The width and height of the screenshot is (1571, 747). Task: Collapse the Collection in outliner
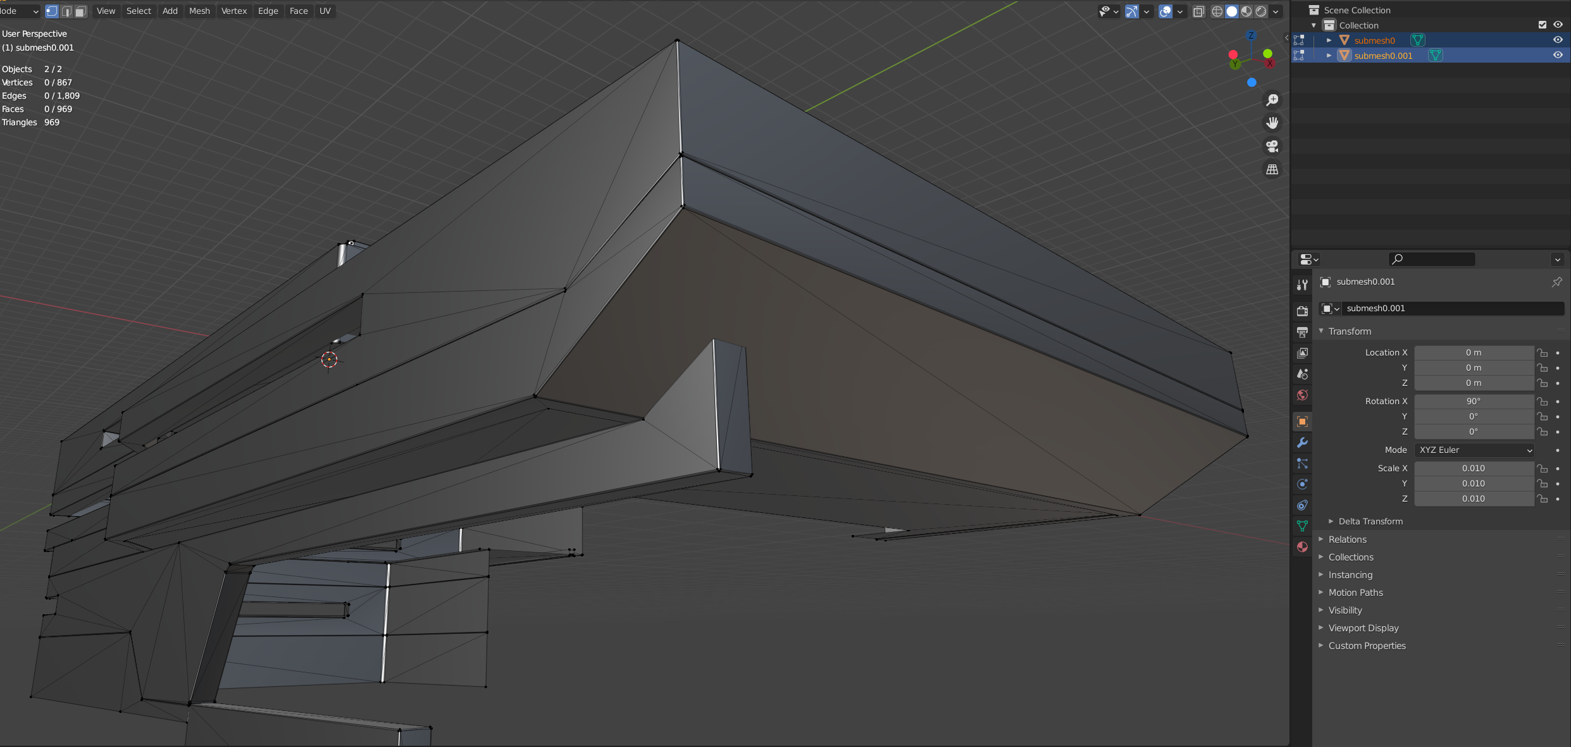tap(1314, 25)
